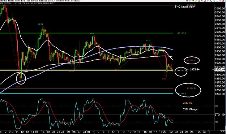The image size is (226, 134).
Task: Select the yellow horizontal level line near 1900
Action: click(x=86, y=70)
